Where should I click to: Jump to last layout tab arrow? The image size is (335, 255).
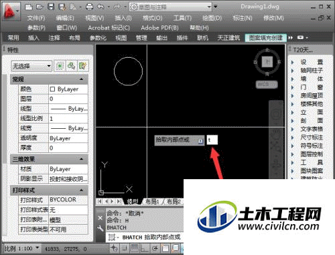(x=119, y=201)
